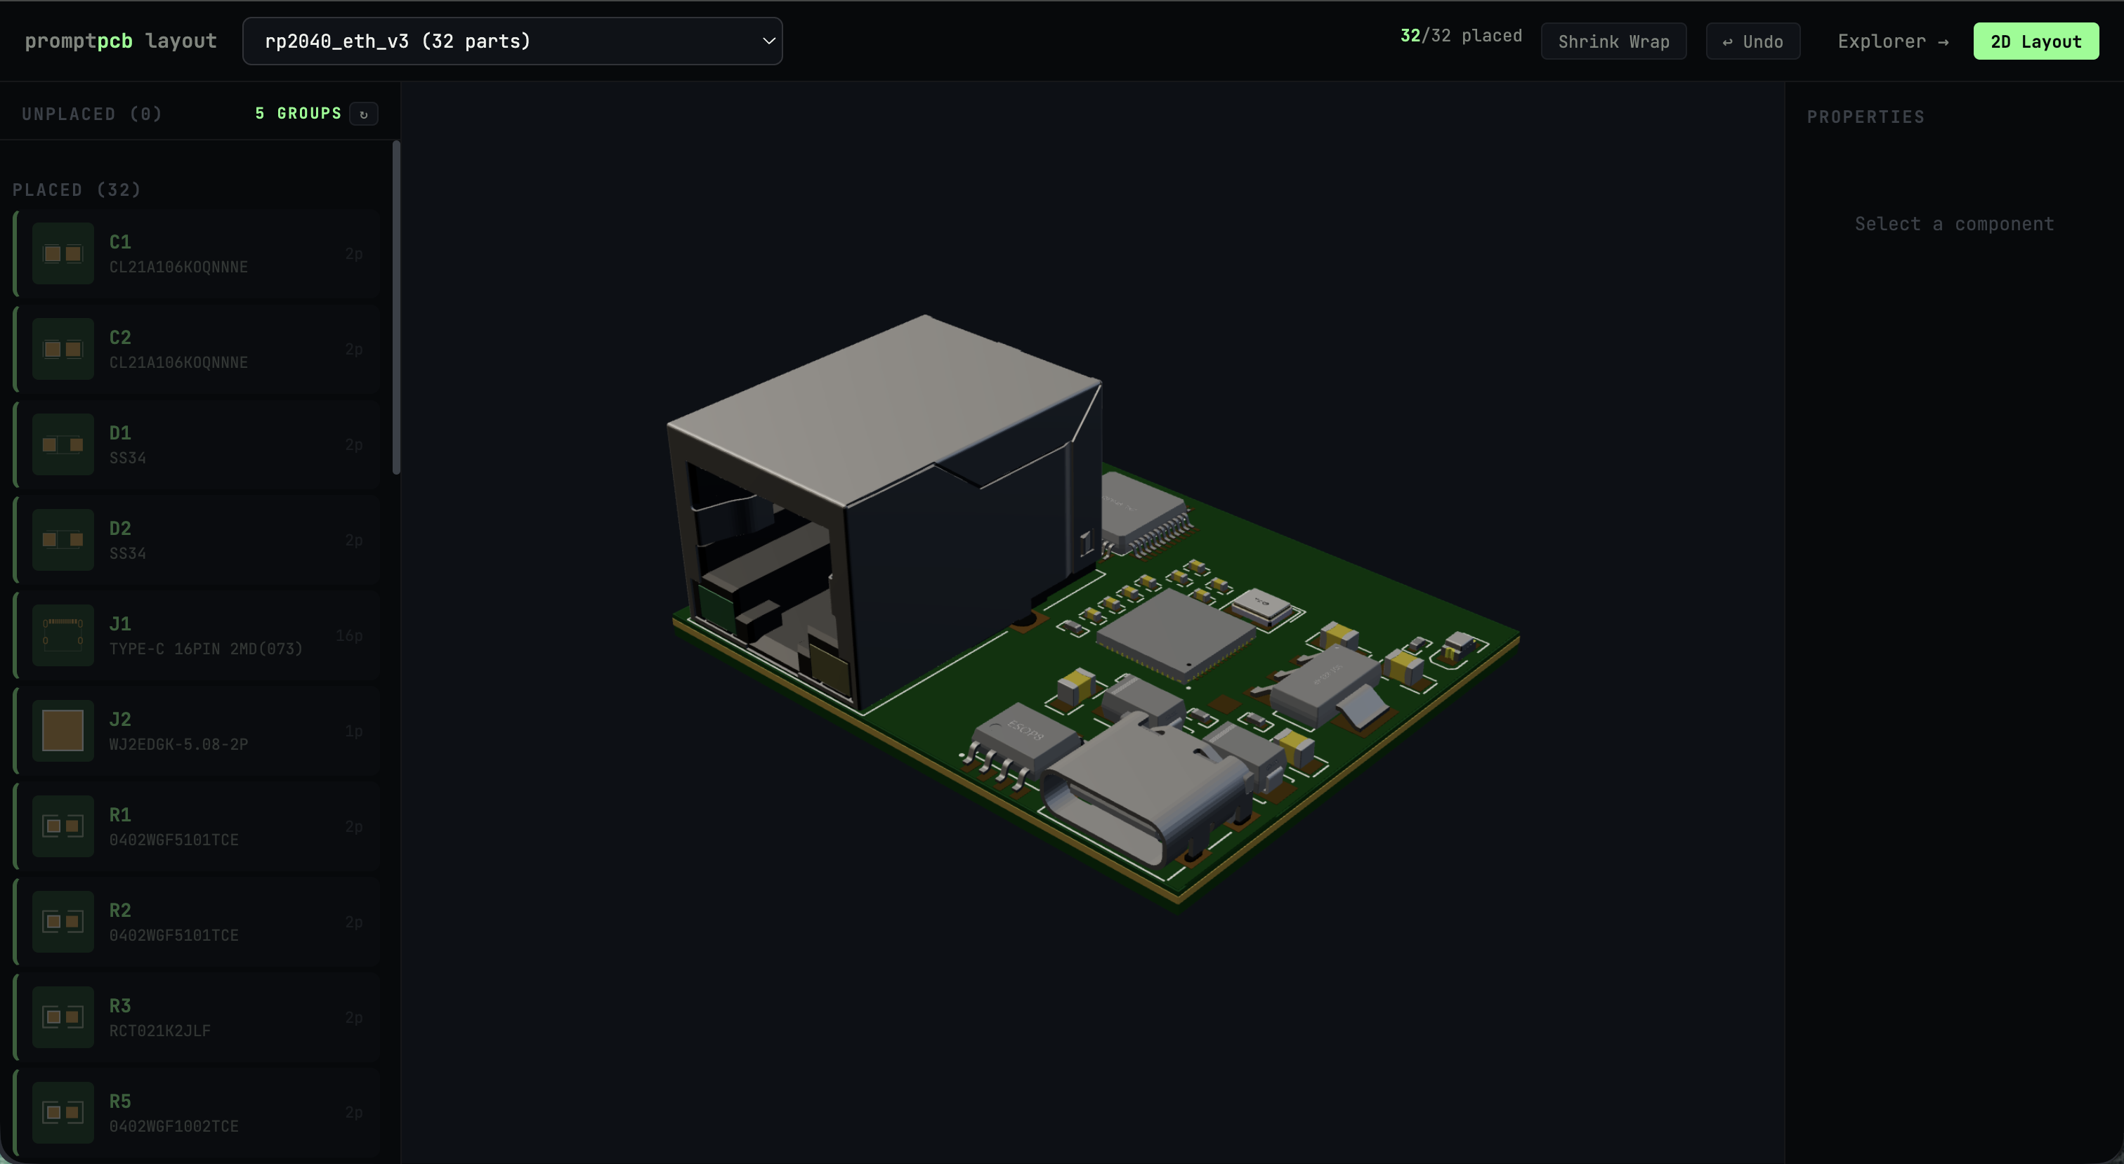Click the PROPERTIES panel header

(x=1866, y=117)
